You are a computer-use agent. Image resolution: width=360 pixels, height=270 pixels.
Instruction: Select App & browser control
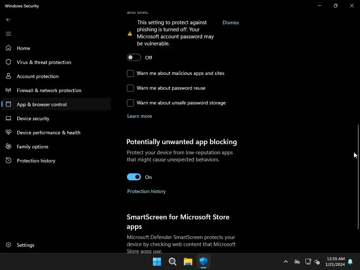(56, 104)
